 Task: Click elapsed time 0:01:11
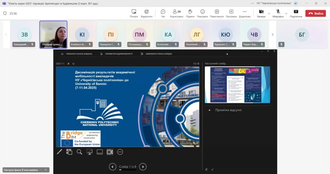click(x=60, y=63)
